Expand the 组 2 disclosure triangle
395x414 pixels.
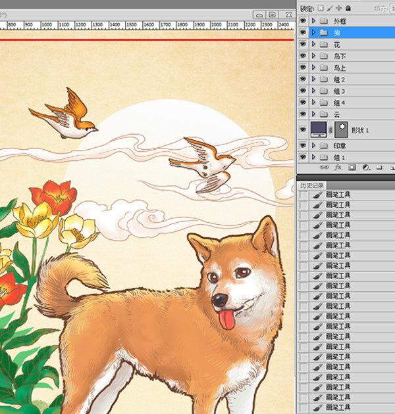pos(314,79)
